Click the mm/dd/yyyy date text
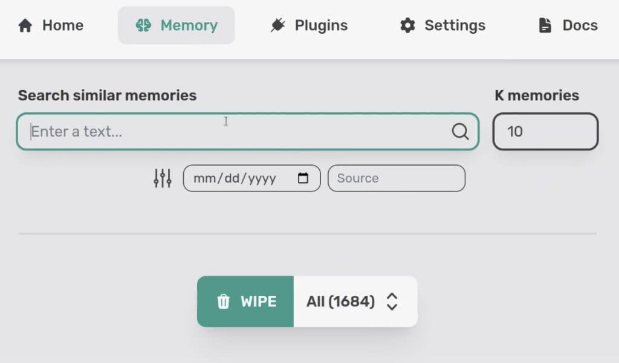Screen dimensions: 619x363 [x=235, y=178]
